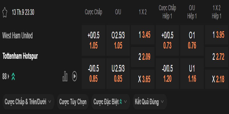Viewport: 229px width, 114px height.
Task: Add match to favorites with star icon
Action: 5,12
